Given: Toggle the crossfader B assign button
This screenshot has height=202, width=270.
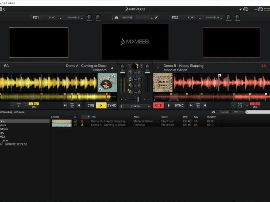Looking at the screenshot, I should point(149,99).
